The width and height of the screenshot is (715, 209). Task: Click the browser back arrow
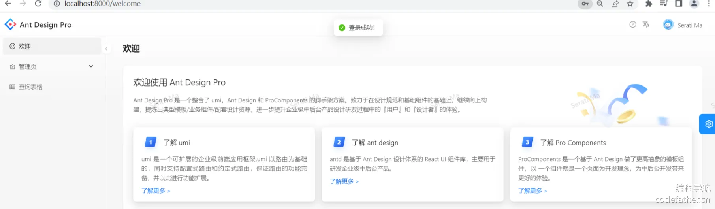[x=8, y=4]
